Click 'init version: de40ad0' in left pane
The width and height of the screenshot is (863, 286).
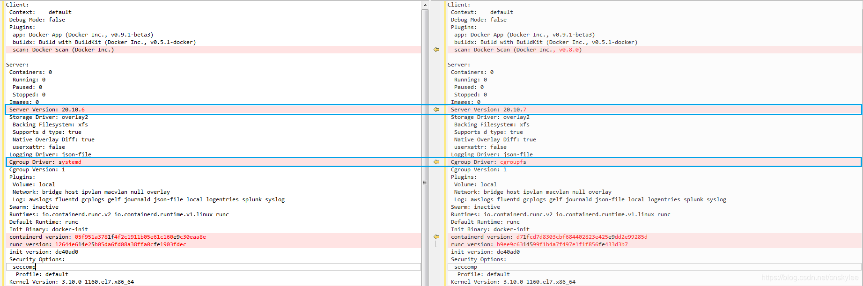tap(44, 252)
